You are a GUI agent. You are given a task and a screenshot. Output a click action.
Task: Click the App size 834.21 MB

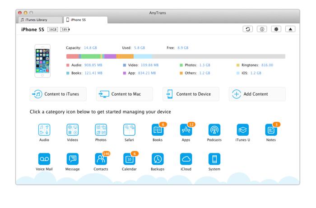(147, 73)
